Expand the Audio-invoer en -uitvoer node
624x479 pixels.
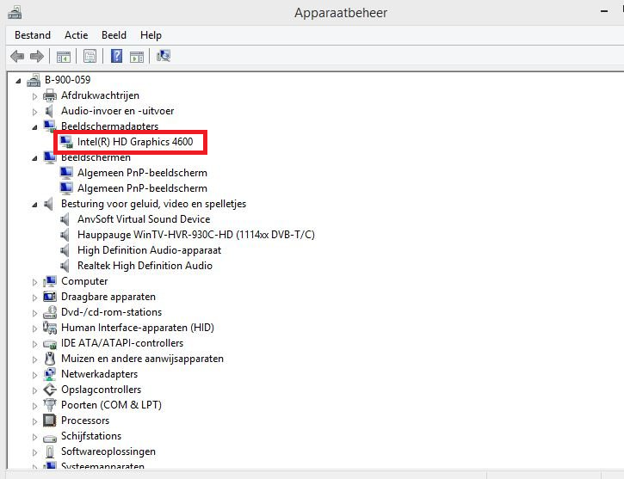coord(34,112)
